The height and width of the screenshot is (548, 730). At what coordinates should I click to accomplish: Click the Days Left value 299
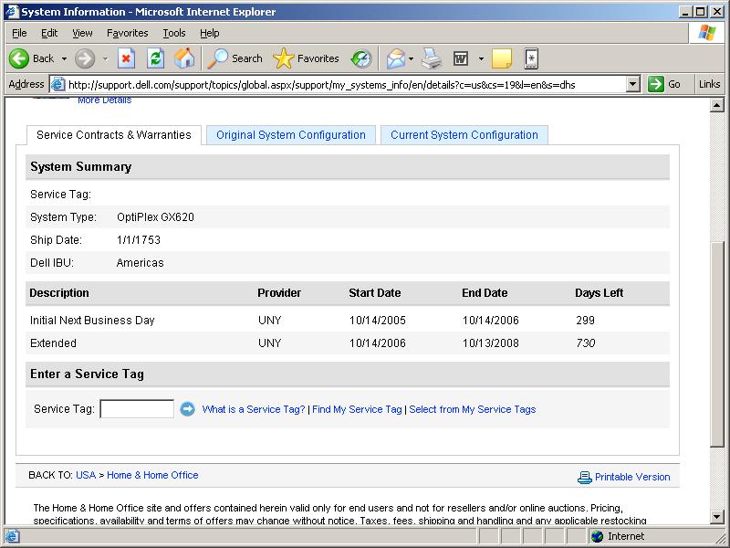(x=585, y=321)
